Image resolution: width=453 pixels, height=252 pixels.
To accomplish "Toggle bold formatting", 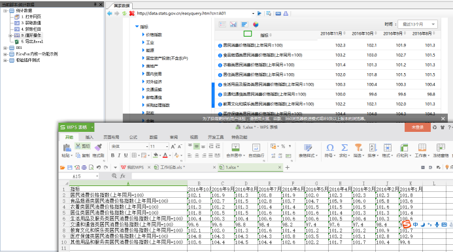I will click(112, 155).
